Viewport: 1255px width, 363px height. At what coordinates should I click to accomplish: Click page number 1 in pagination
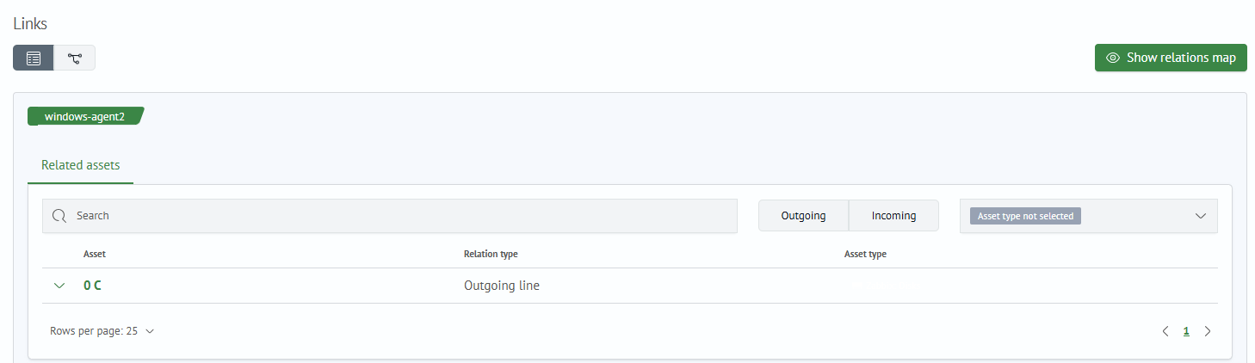pyautogui.click(x=1186, y=331)
